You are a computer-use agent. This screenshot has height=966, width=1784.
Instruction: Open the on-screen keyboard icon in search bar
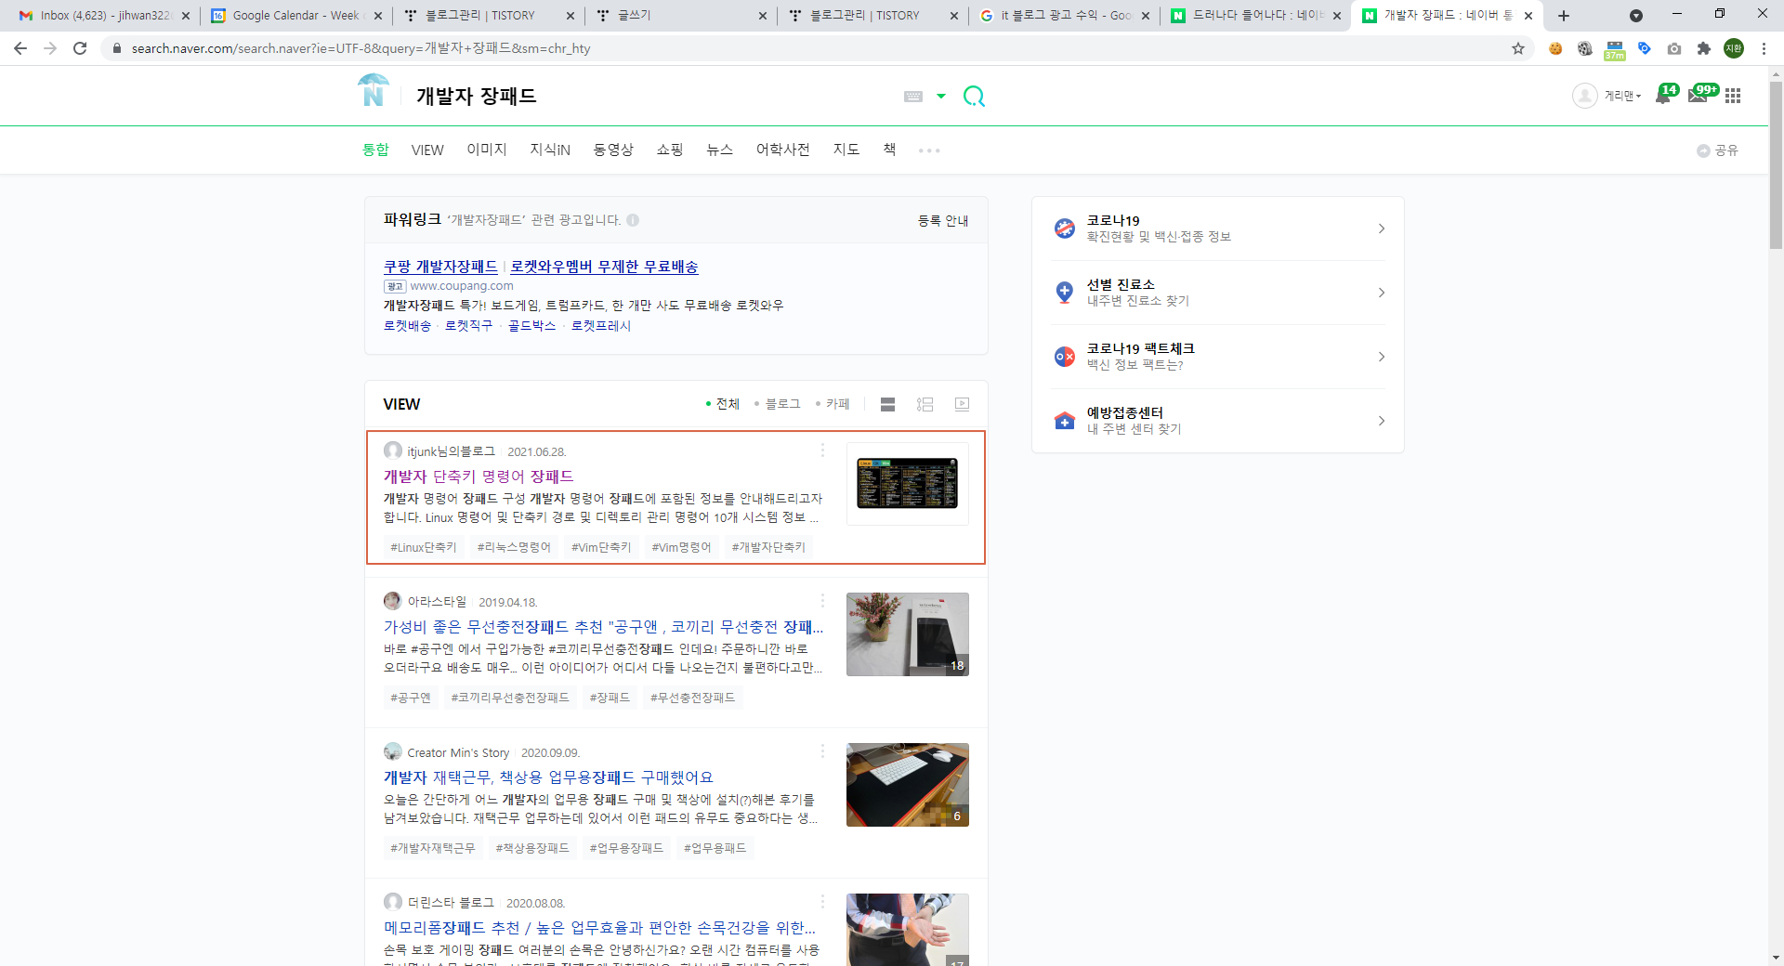(913, 97)
